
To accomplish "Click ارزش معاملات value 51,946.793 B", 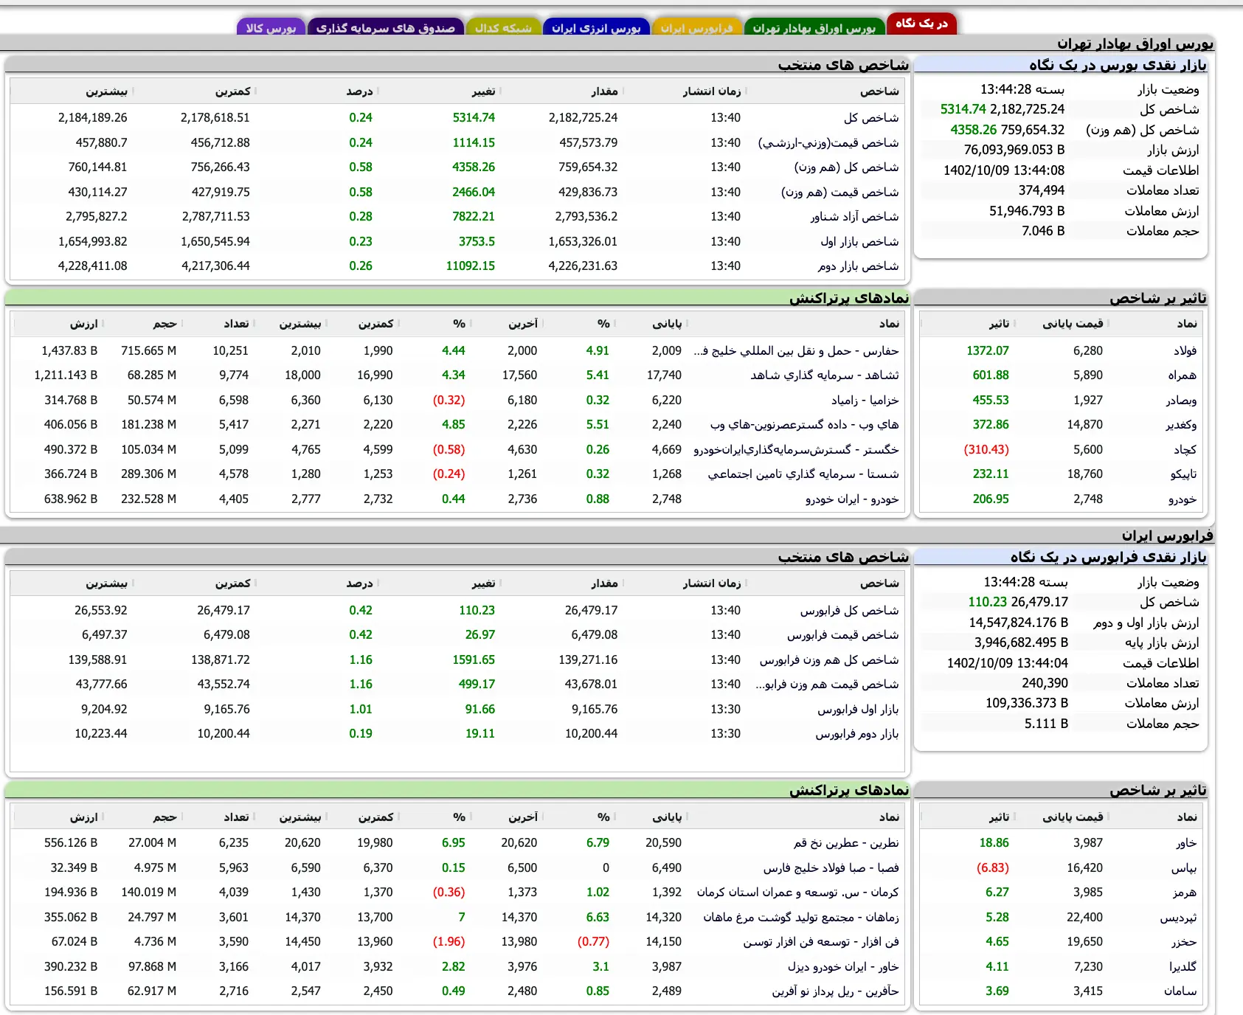I will tap(1027, 211).
